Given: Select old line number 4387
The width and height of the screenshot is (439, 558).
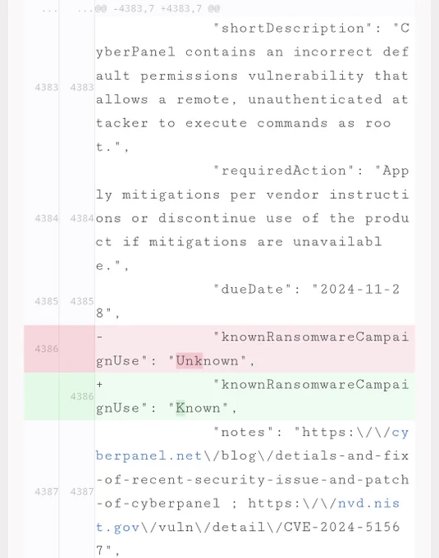Looking at the screenshot, I should pos(46,492).
